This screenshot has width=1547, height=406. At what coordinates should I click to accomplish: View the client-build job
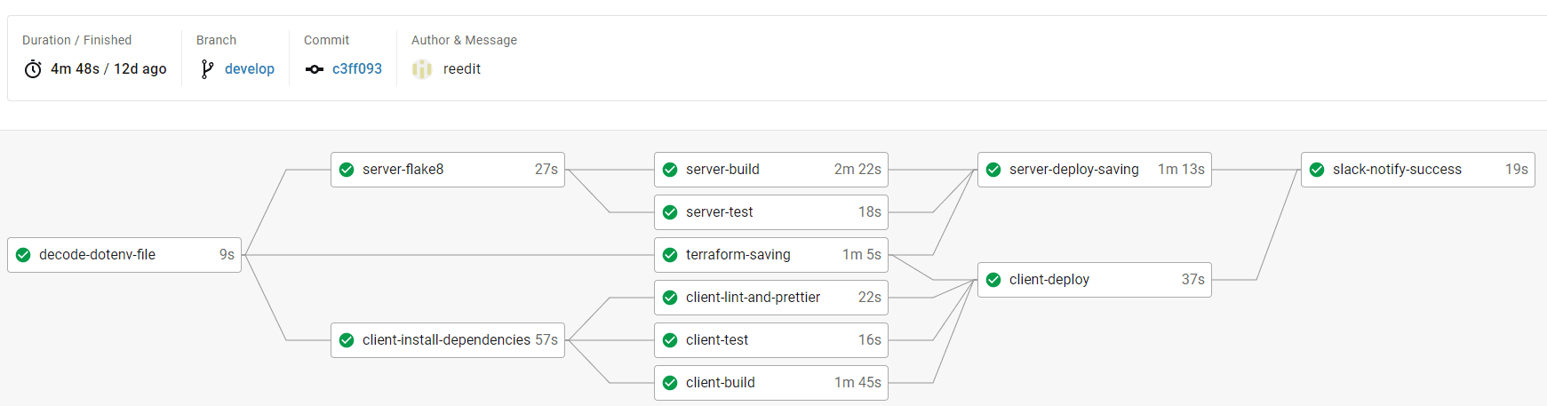click(770, 383)
